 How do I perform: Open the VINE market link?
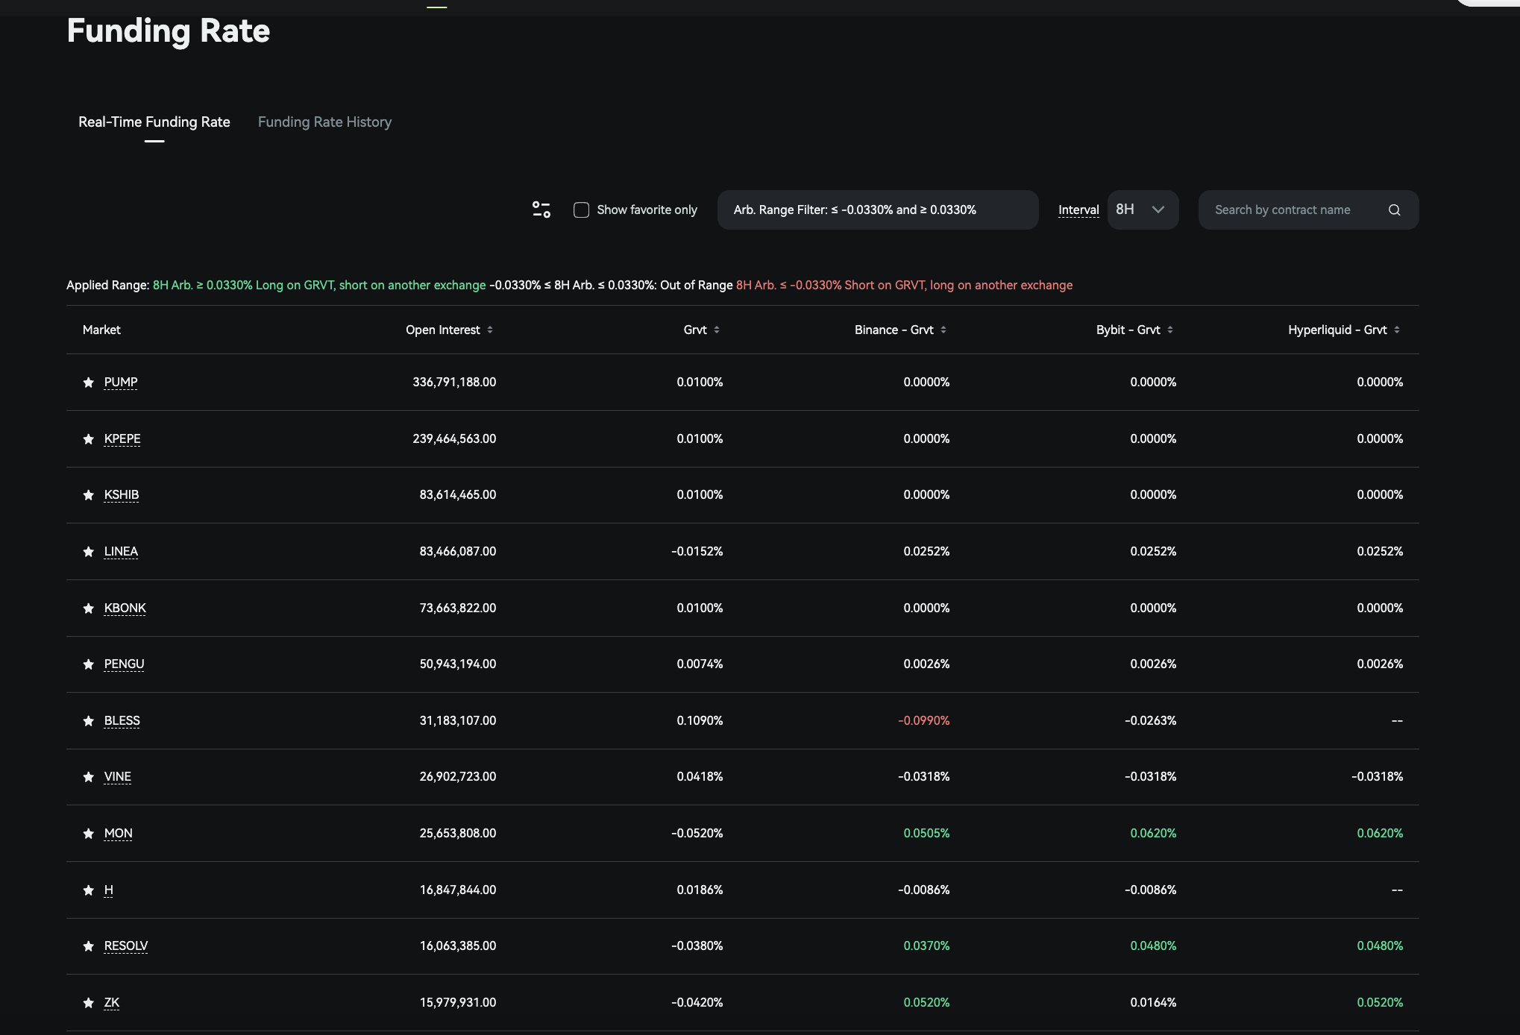(x=118, y=776)
